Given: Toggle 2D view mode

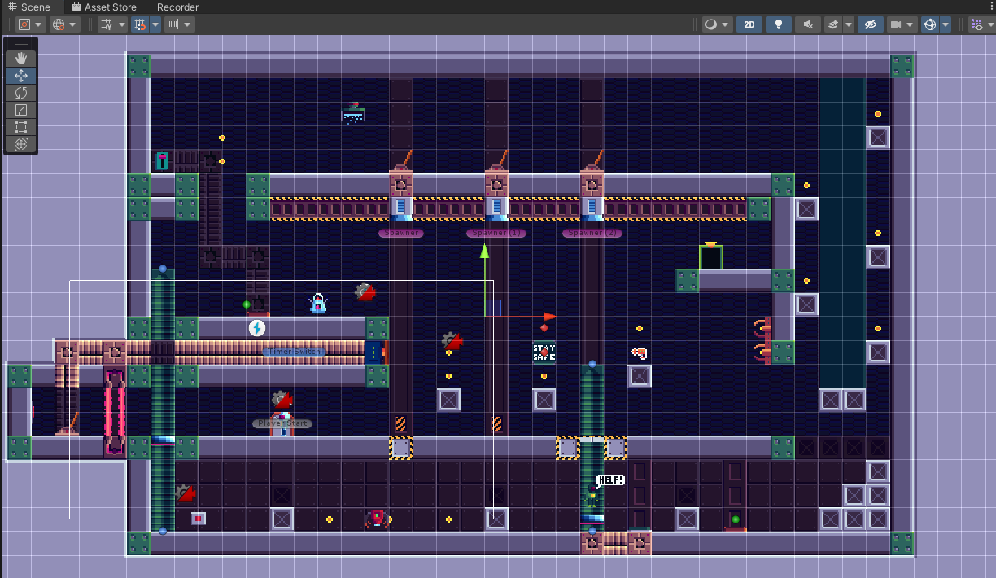Looking at the screenshot, I should point(749,24).
